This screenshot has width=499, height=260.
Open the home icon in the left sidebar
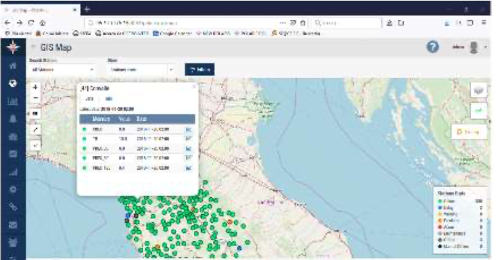pyautogui.click(x=13, y=66)
